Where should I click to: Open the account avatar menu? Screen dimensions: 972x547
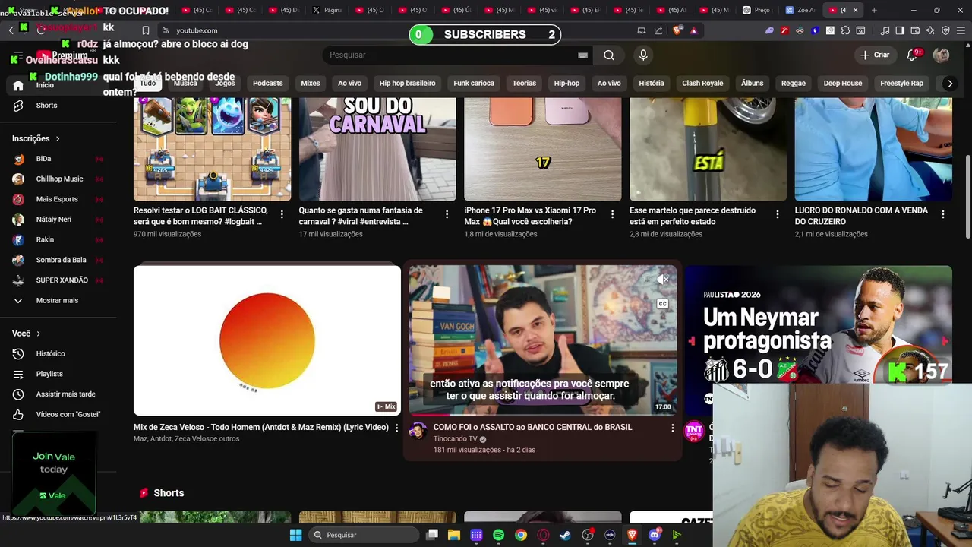point(941,55)
